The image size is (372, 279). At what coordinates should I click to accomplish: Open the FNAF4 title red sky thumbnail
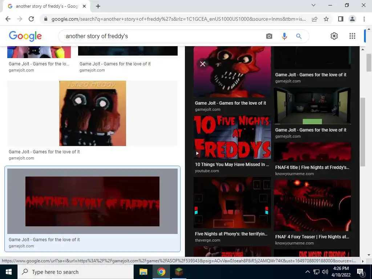coord(312,152)
